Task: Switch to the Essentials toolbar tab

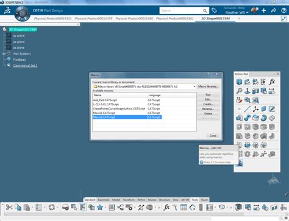Action: click(104, 200)
